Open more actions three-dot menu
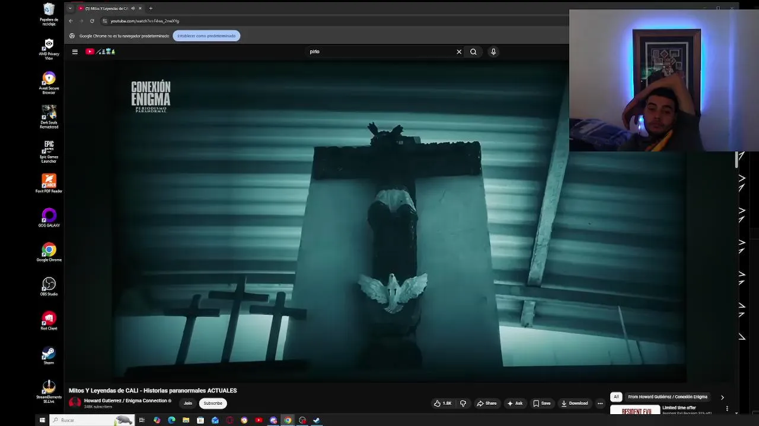The image size is (759, 426). (600, 404)
